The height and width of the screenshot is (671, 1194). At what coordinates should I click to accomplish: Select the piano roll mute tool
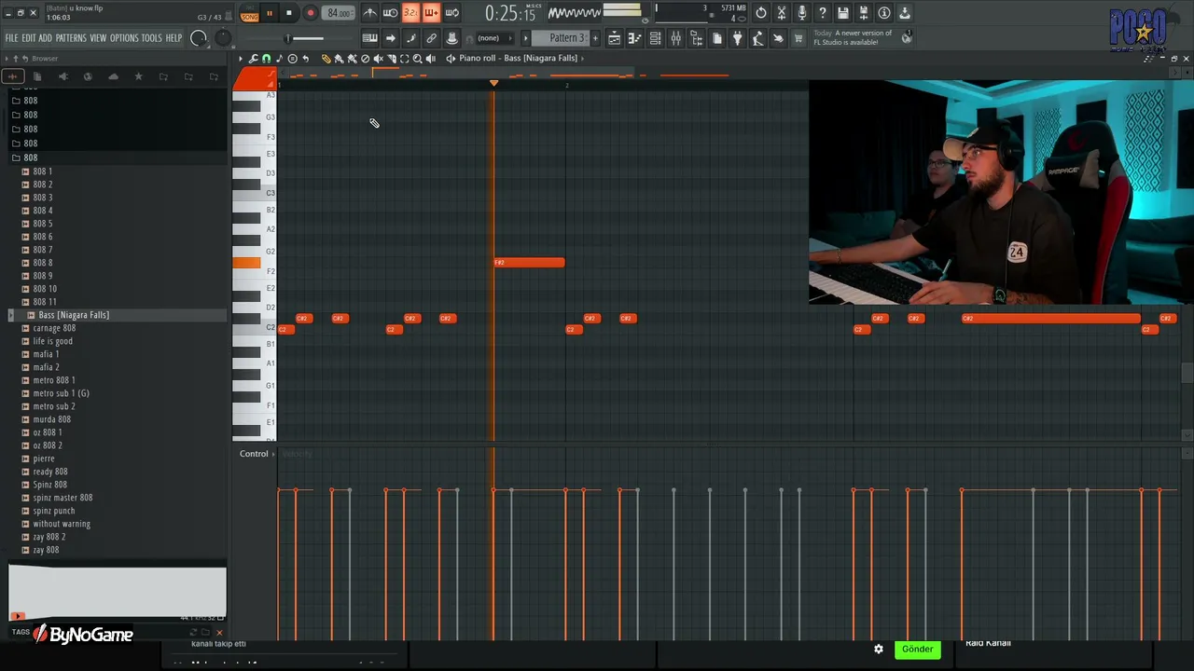(x=378, y=58)
